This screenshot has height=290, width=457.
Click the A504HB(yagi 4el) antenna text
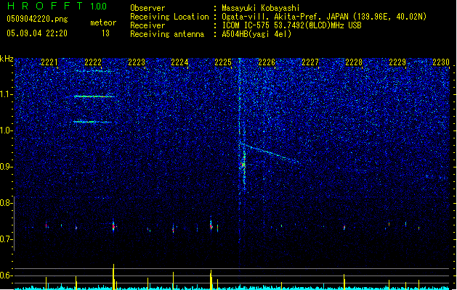256,34
